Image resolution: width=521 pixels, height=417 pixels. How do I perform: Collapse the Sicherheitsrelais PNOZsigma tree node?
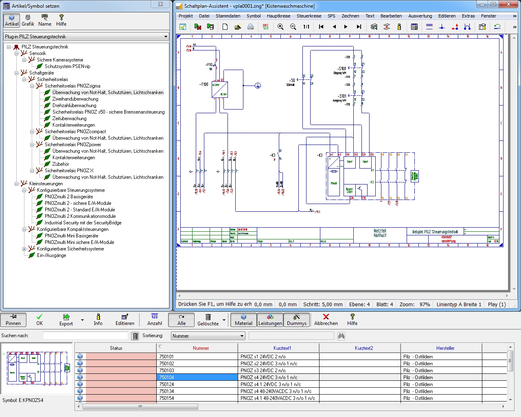tap(32, 86)
